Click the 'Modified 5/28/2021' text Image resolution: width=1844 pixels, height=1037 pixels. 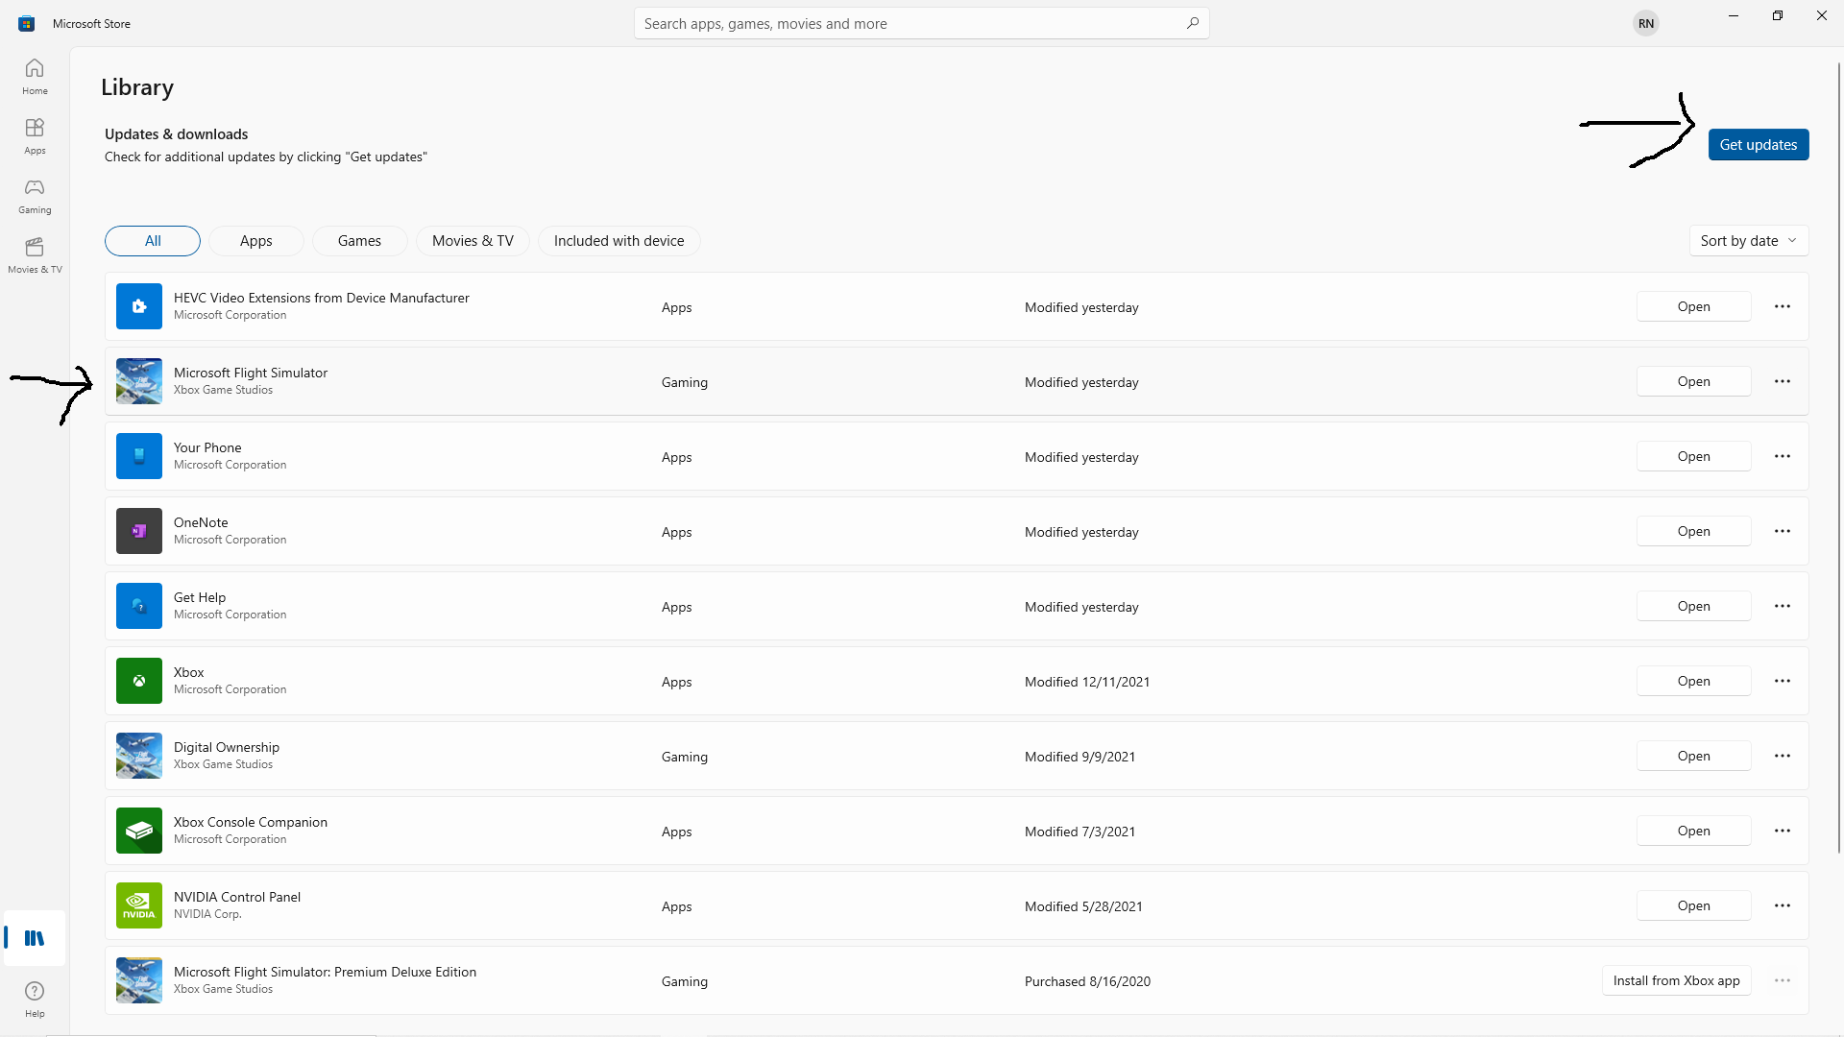pos(1083,906)
